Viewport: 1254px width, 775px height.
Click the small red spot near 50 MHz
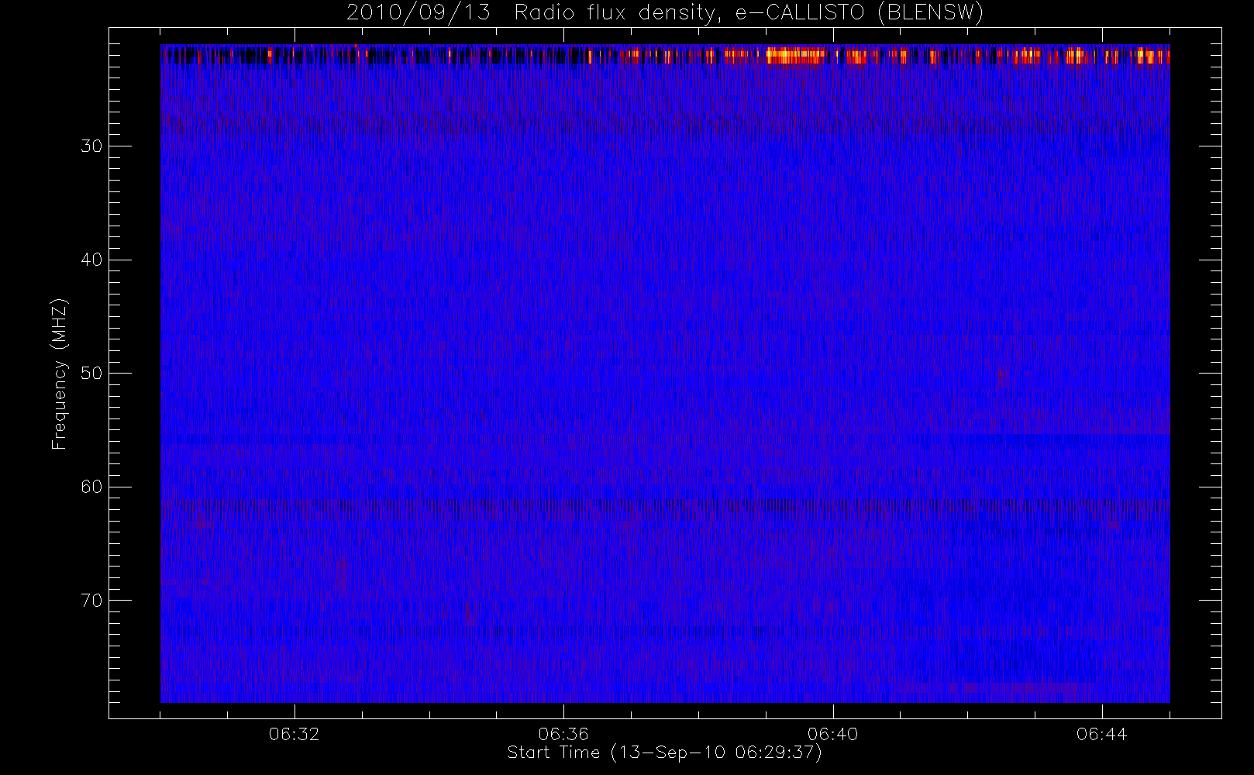[1000, 377]
